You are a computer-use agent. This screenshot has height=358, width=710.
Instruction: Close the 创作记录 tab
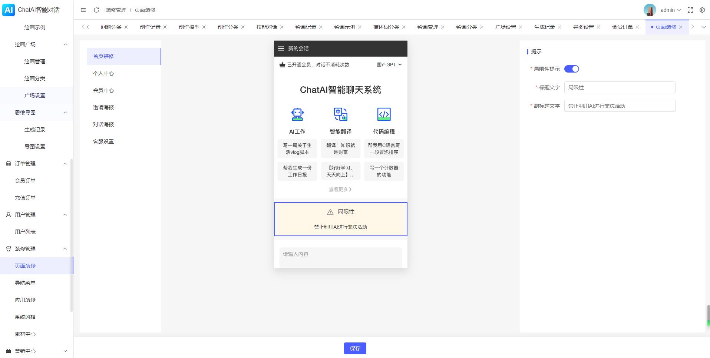(165, 27)
